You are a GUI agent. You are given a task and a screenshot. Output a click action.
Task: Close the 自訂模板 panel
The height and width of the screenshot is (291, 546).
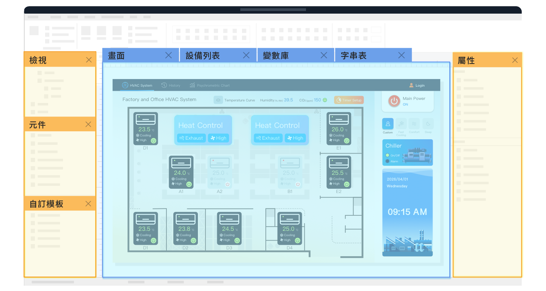[x=88, y=204]
